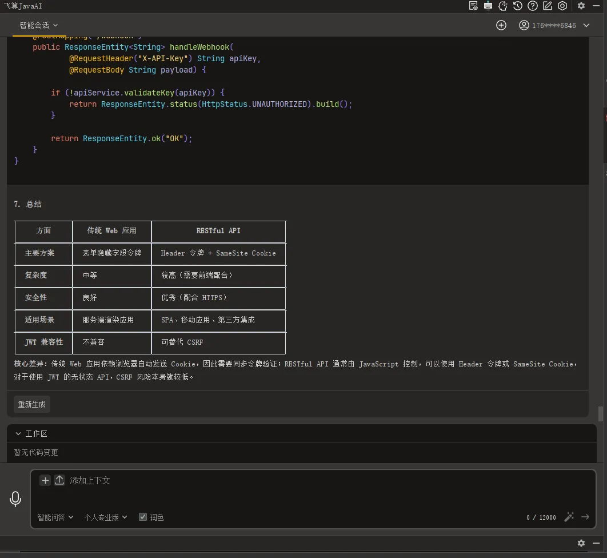Click the '7. 总结' heading text
The height and width of the screenshot is (558, 607).
tap(27, 204)
